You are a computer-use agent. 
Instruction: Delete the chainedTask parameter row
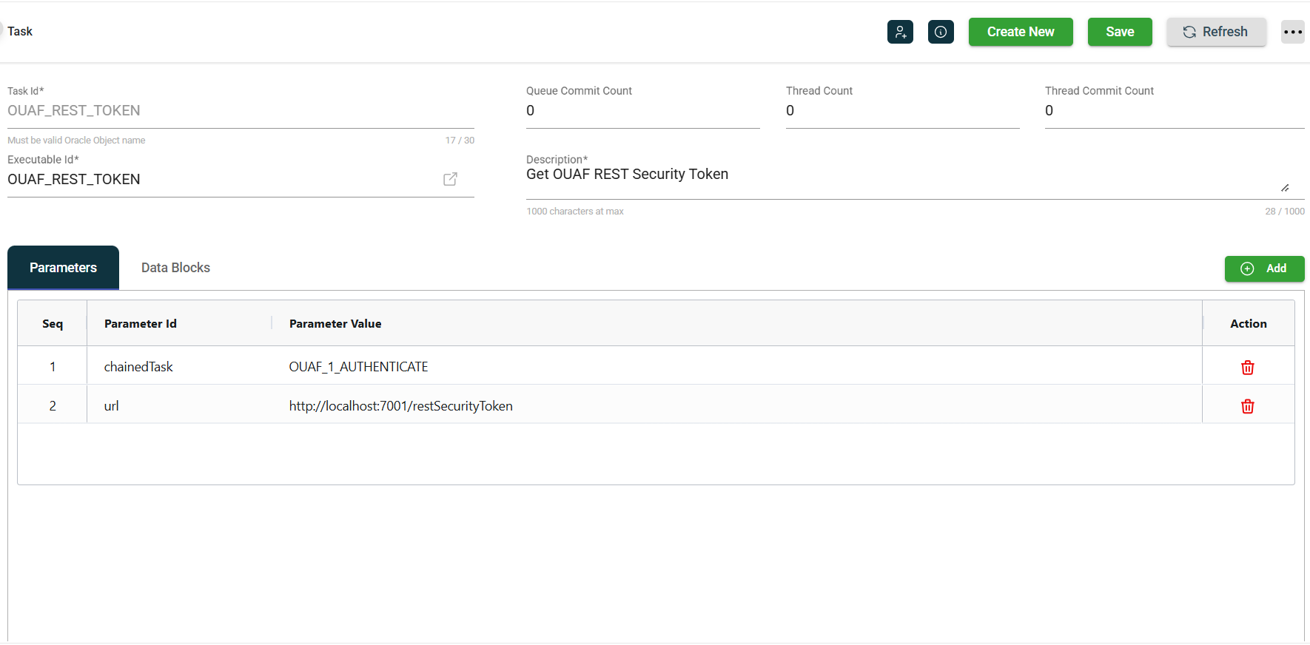point(1247,368)
